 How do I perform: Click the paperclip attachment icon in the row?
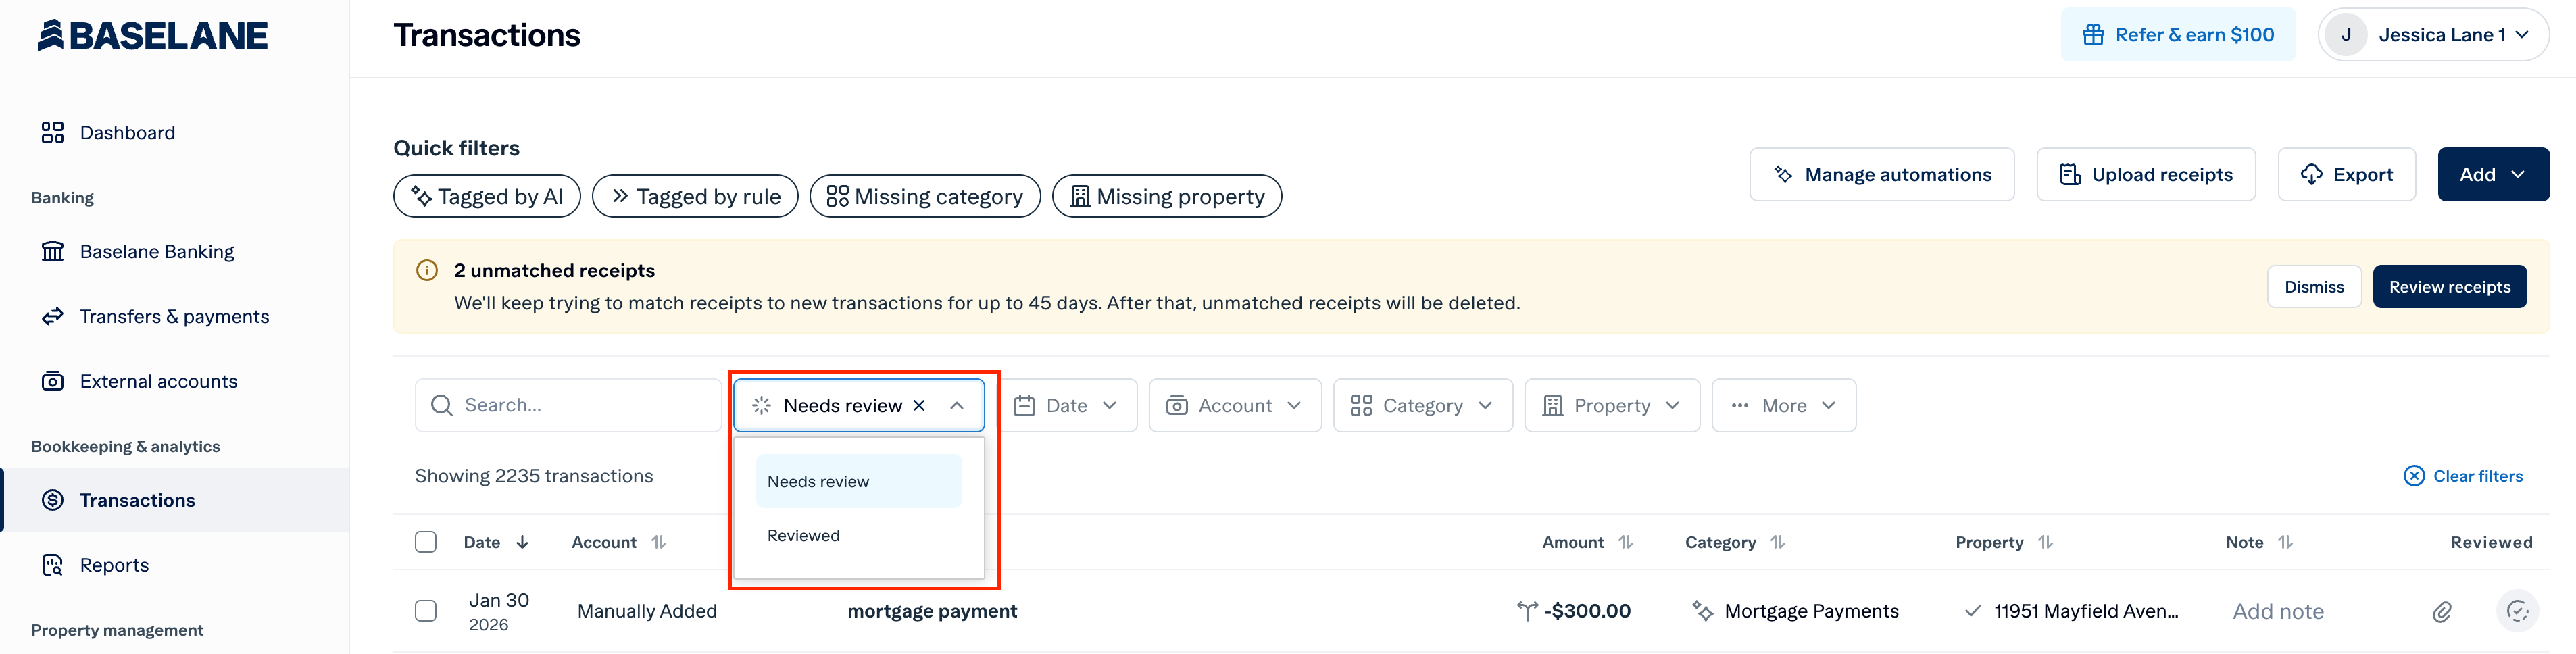pos(2442,611)
